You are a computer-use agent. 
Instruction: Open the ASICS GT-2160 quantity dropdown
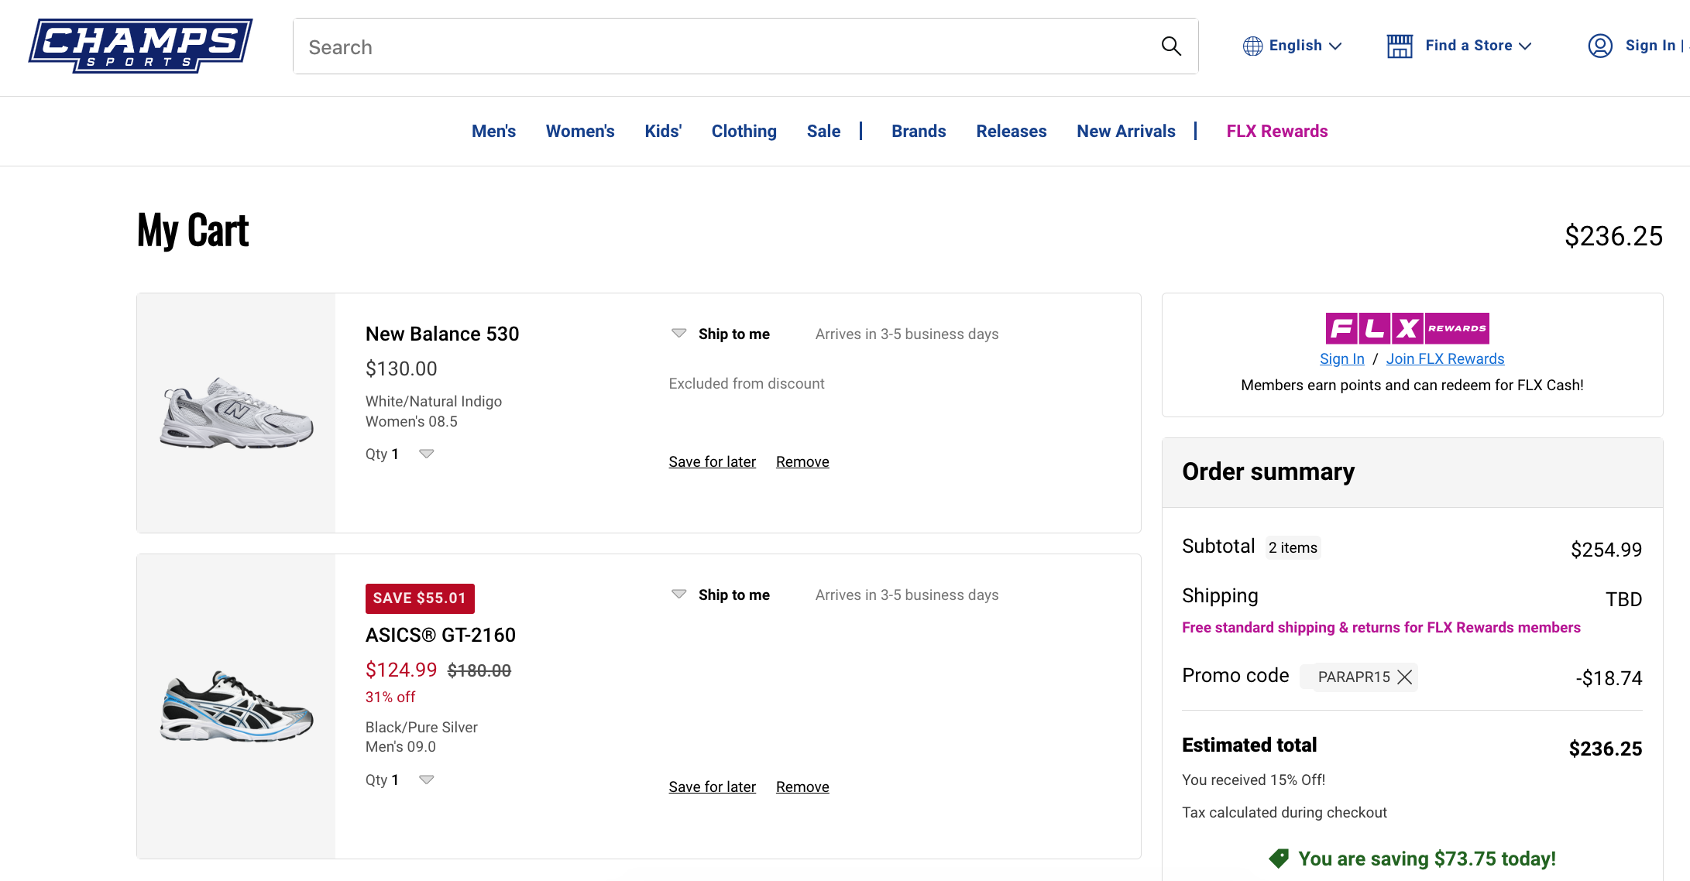pos(426,780)
